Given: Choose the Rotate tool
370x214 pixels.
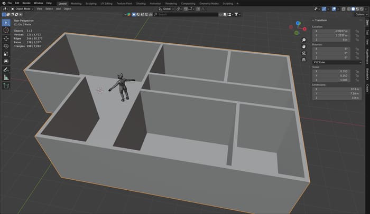Looking at the screenshot, I should (x=6, y=46).
